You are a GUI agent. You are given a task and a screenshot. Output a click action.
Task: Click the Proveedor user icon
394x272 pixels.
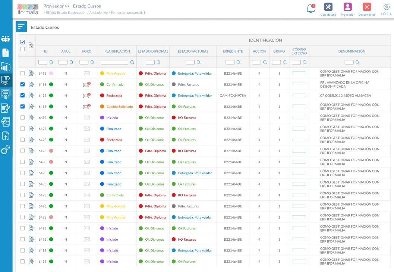click(347, 7)
